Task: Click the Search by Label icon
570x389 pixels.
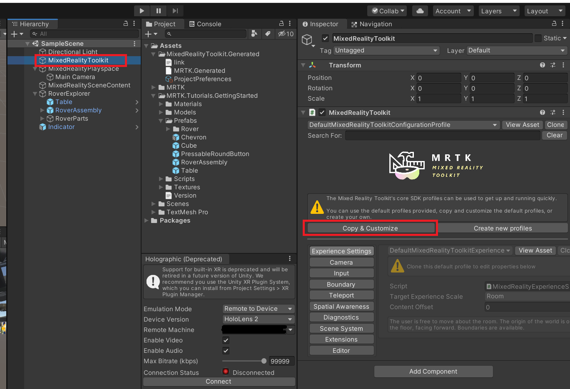Action: tap(268, 34)
